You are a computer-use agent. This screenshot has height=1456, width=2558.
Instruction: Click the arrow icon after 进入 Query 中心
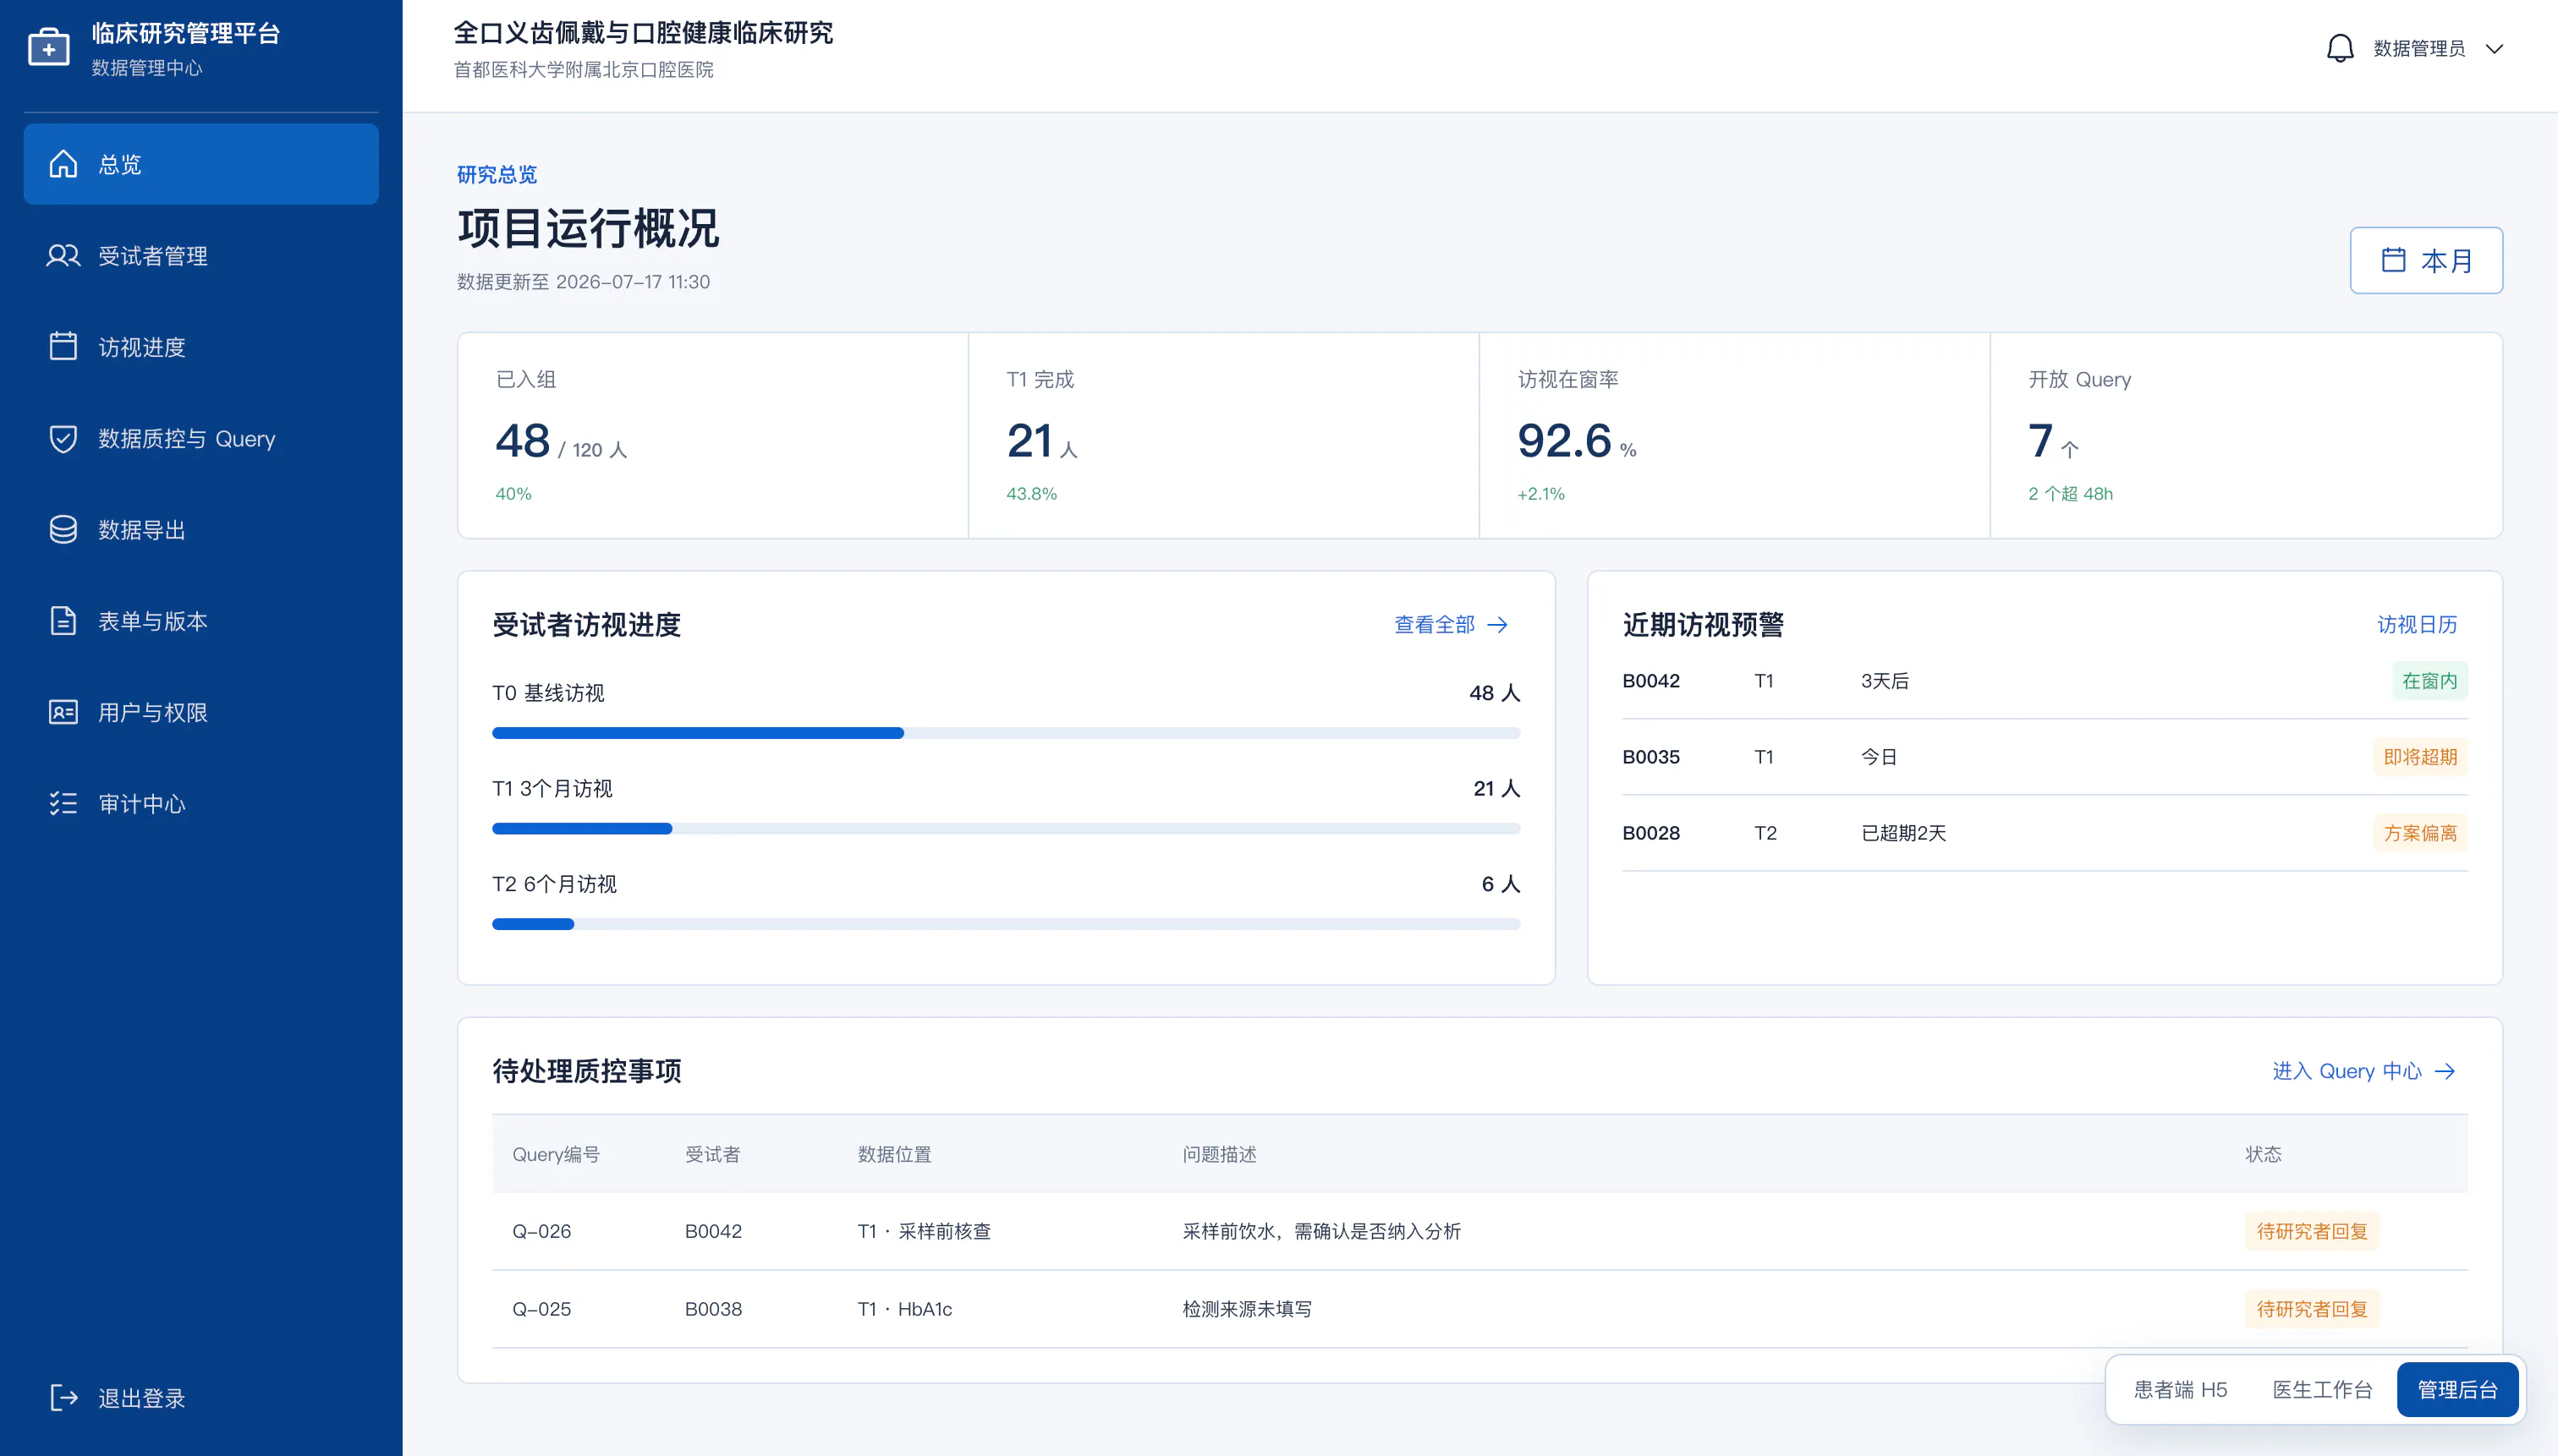(2445, 1071)
